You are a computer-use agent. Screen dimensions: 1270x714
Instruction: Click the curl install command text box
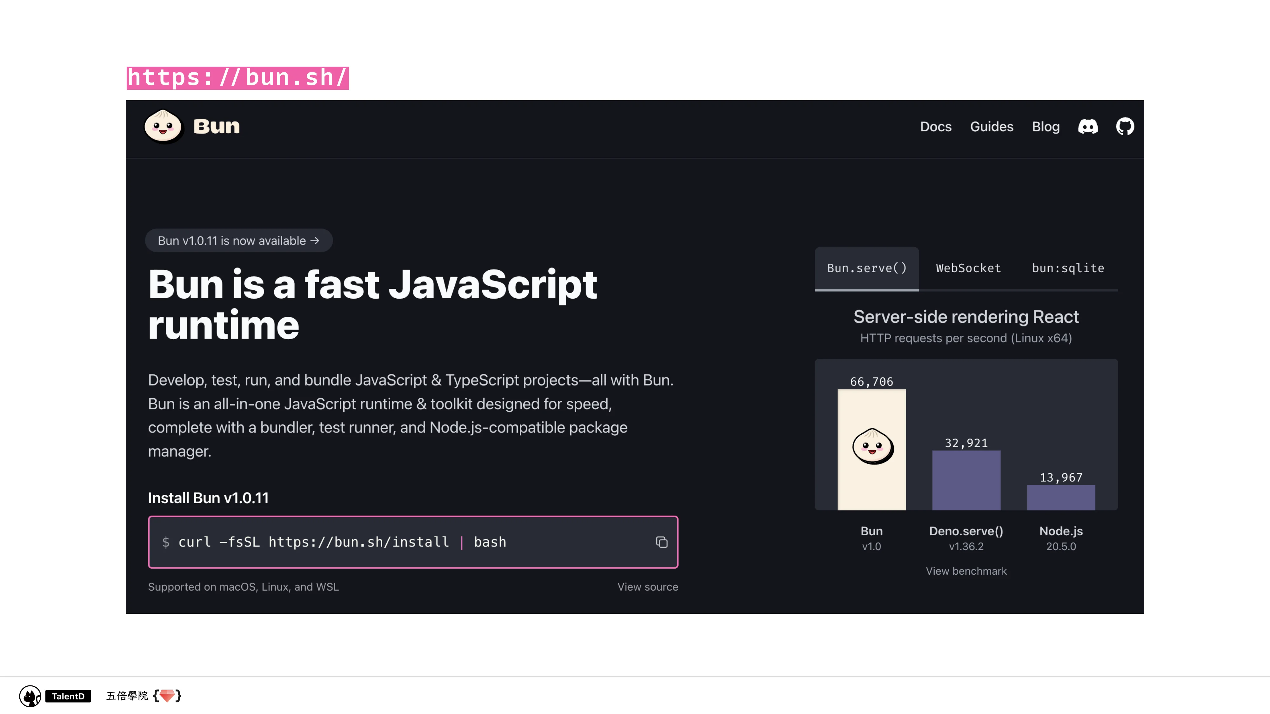point(394,542)
